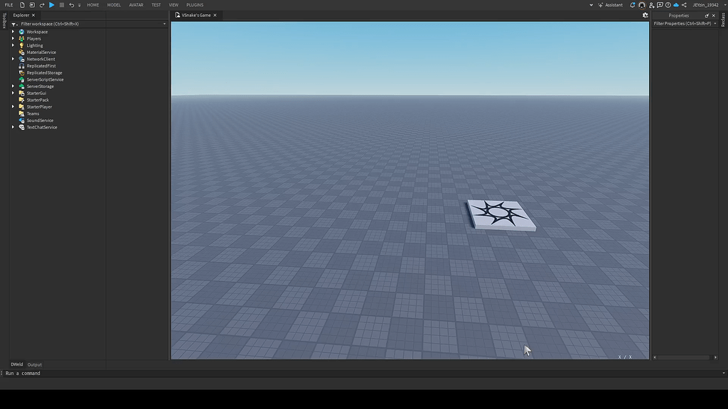
Task: Expand the Lighting service in Explorer
Action: tap(12, 45)
